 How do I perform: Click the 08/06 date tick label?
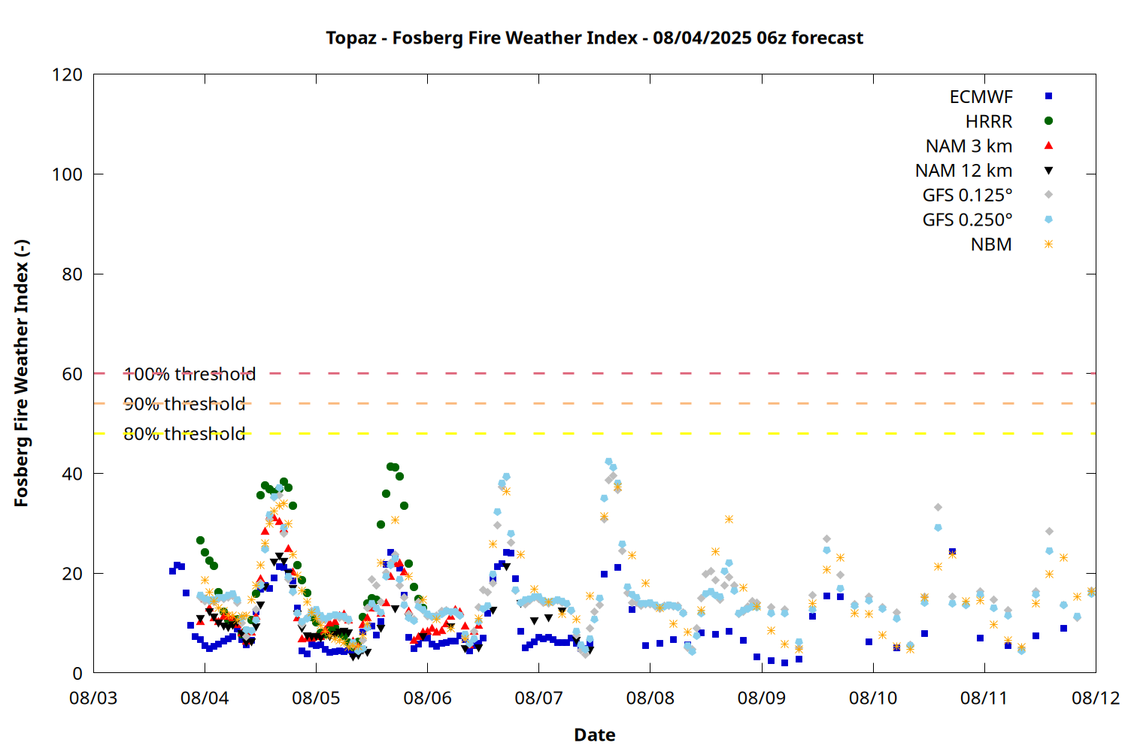pos(427,698)
